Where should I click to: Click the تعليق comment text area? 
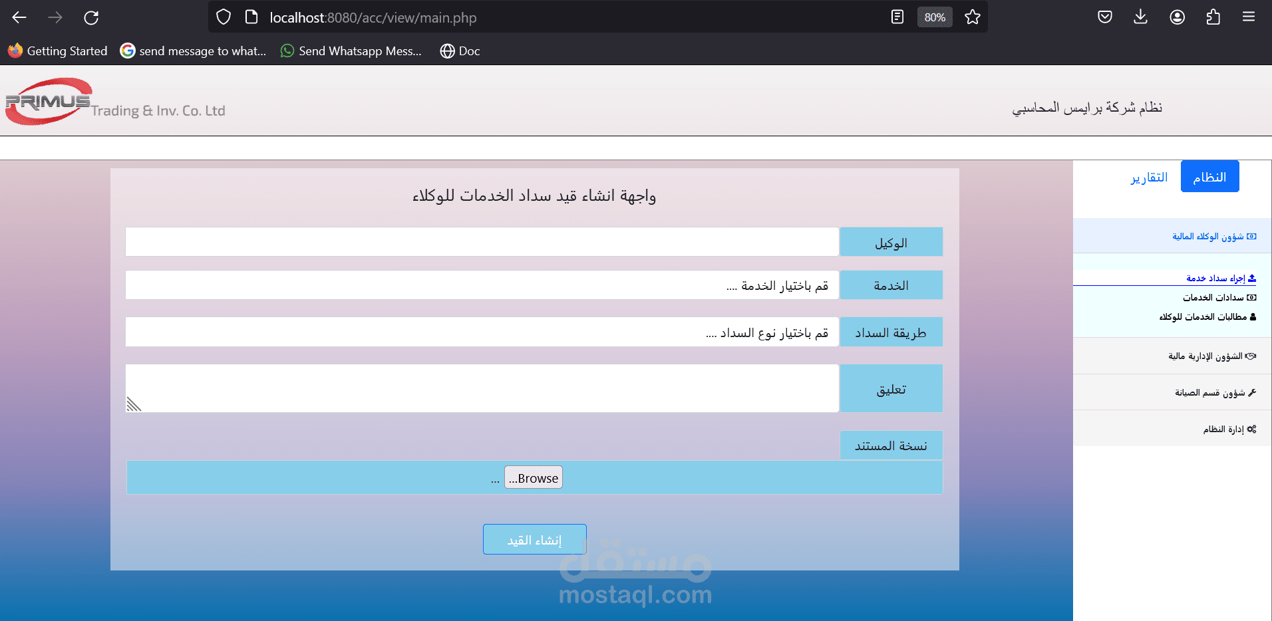pos(482,388)
